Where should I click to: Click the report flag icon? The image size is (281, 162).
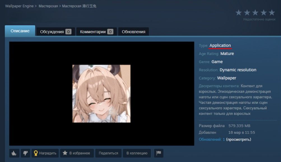tap(159, 153)
